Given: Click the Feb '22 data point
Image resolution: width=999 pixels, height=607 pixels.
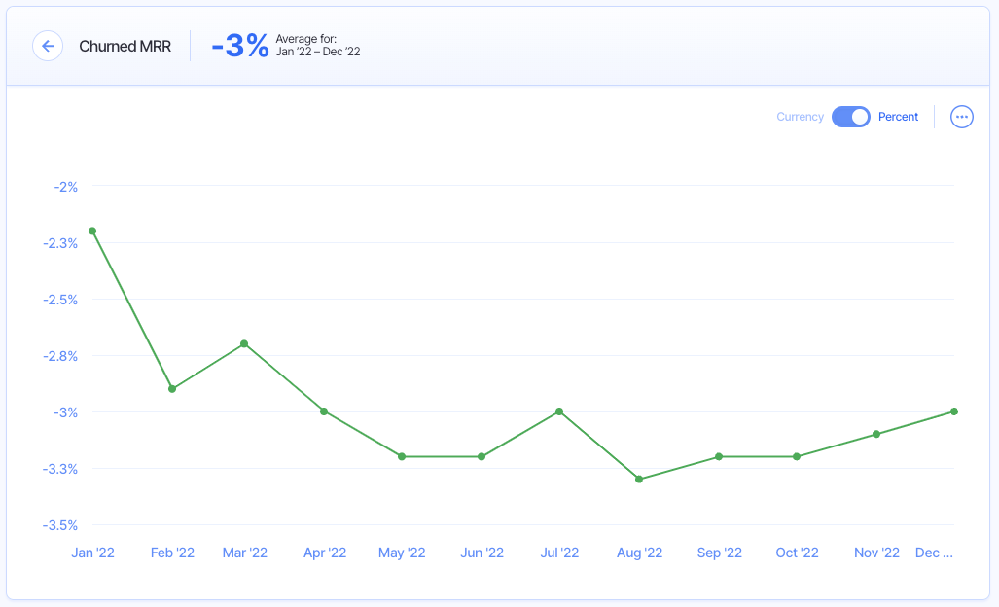Looking at the screenshot, I should [172, 389].
